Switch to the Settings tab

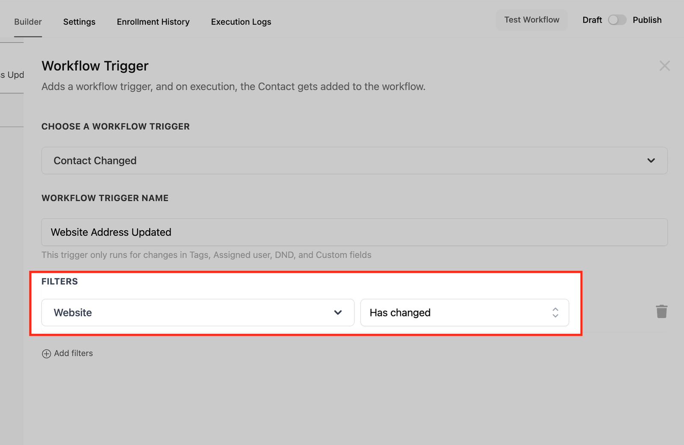click(79, 22)
